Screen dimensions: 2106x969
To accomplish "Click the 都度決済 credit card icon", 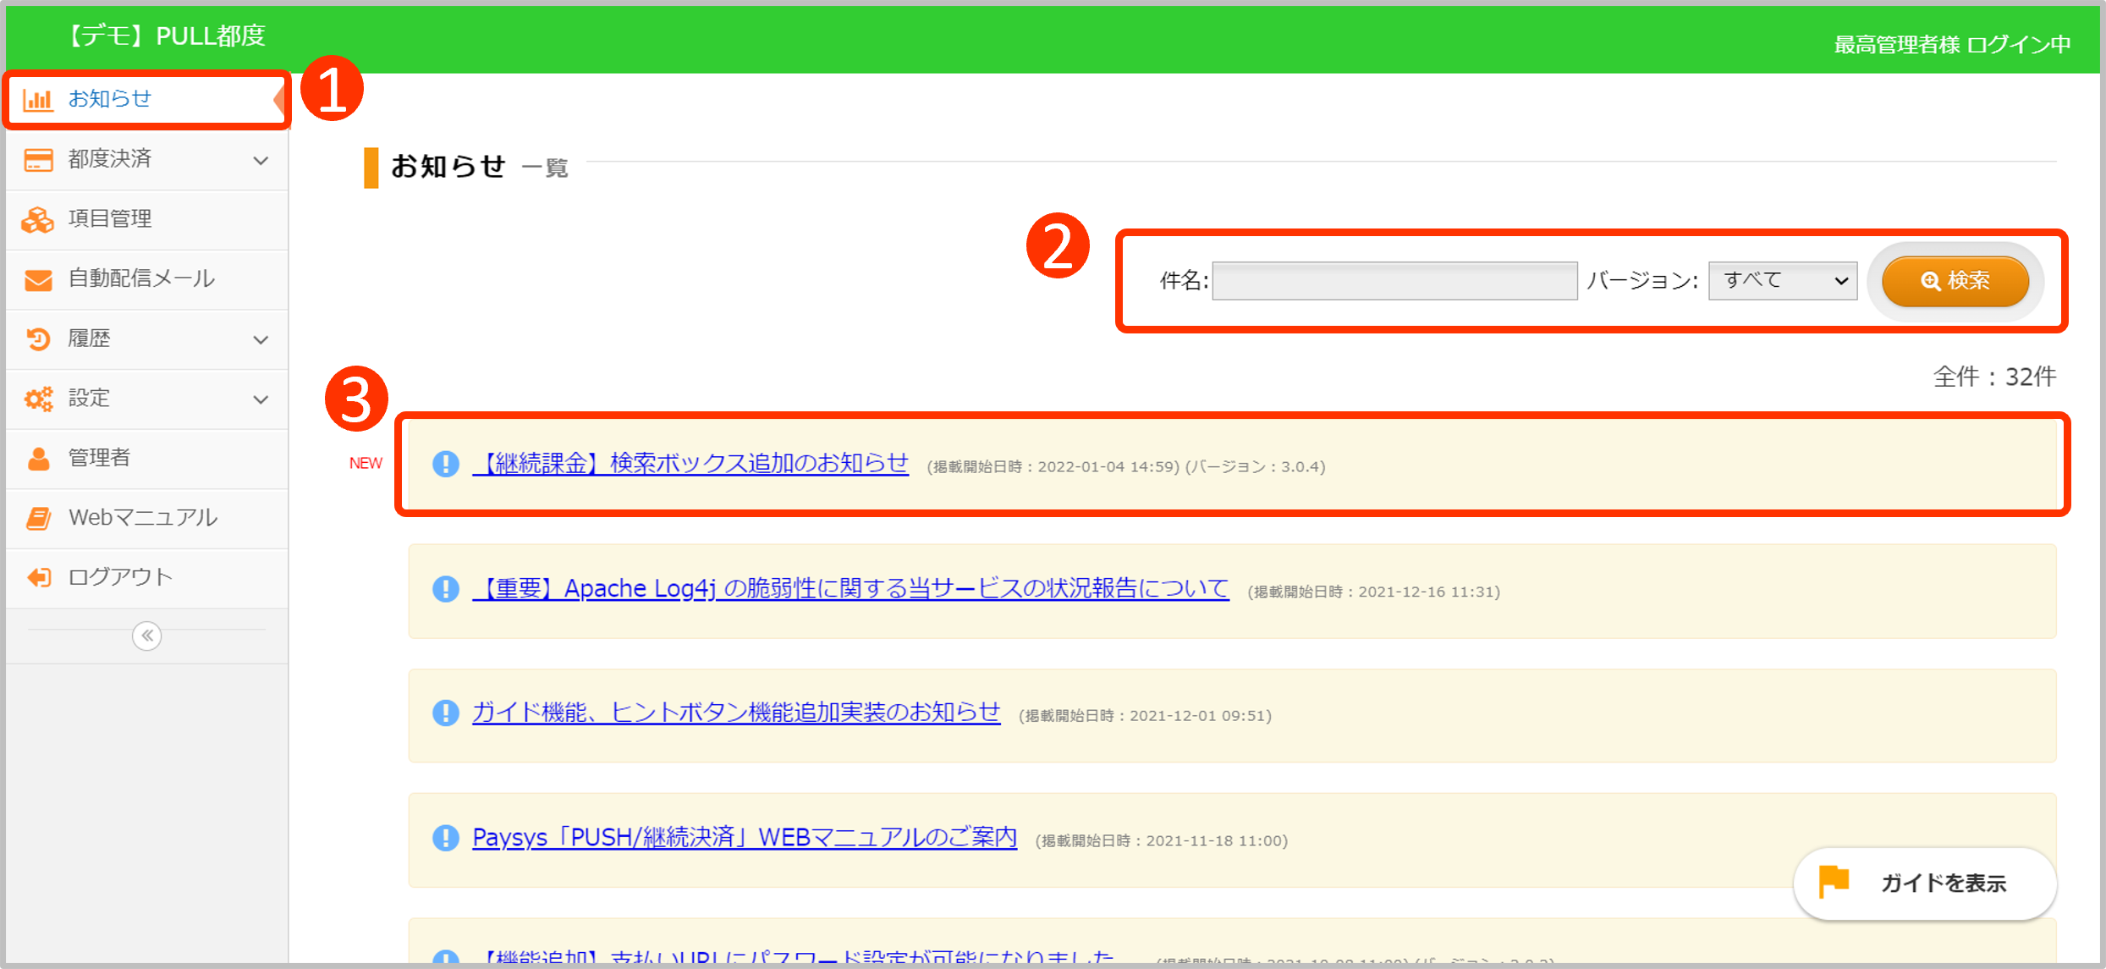I will (x=38, y=159).
